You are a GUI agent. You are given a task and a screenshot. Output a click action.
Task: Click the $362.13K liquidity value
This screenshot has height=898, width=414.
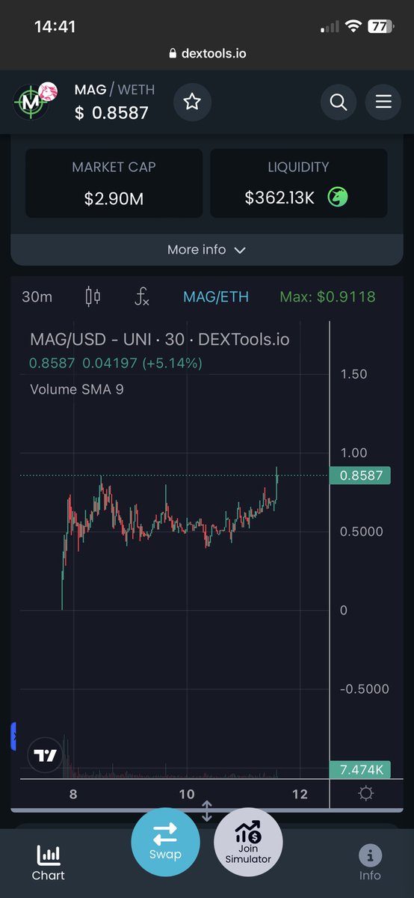(x=279, y=198)
